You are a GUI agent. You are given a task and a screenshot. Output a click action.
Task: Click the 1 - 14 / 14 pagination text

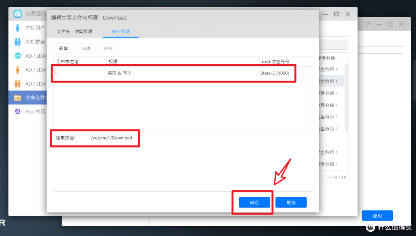pos(336,177)
